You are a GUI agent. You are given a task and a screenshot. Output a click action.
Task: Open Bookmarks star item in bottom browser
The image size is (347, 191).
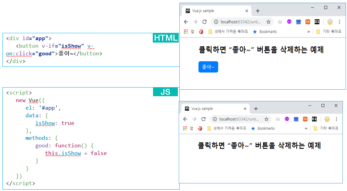point(263,128)
